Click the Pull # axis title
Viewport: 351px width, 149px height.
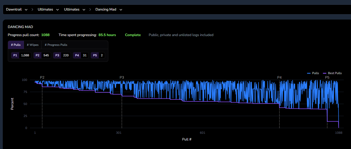click(187, 139)
